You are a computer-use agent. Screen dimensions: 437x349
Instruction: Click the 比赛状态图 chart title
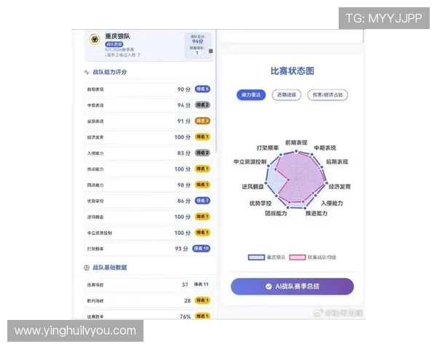click(x=292, y=71)
